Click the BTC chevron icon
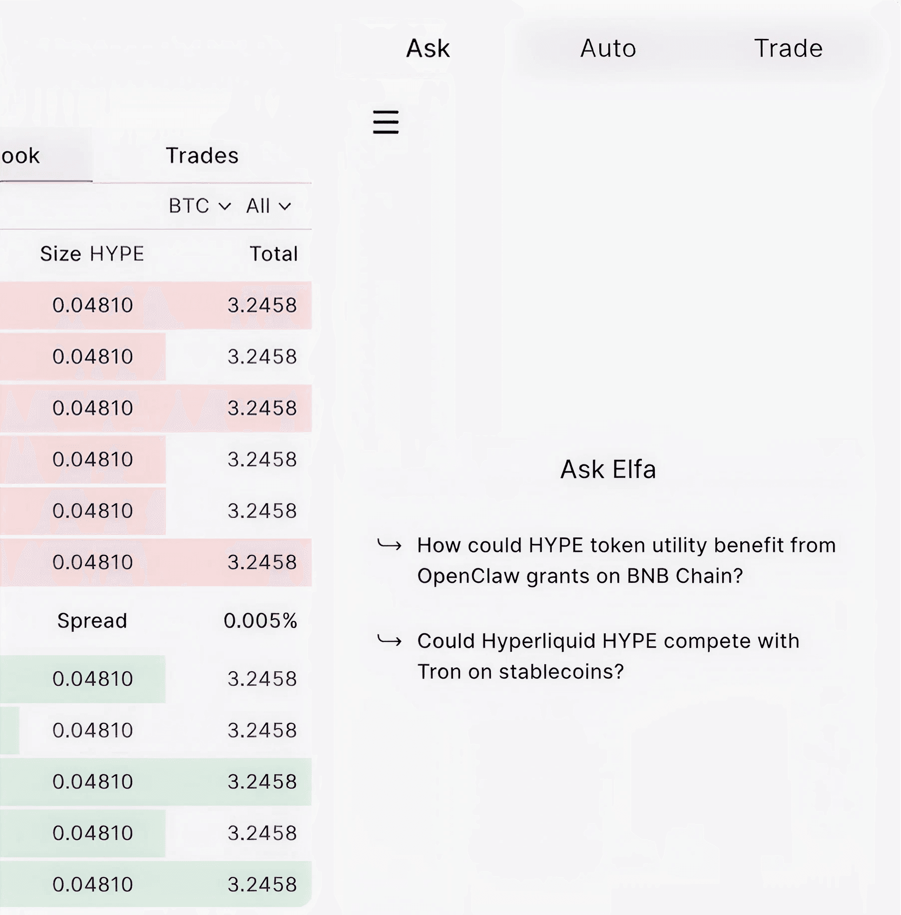 (x=224, y=206)
